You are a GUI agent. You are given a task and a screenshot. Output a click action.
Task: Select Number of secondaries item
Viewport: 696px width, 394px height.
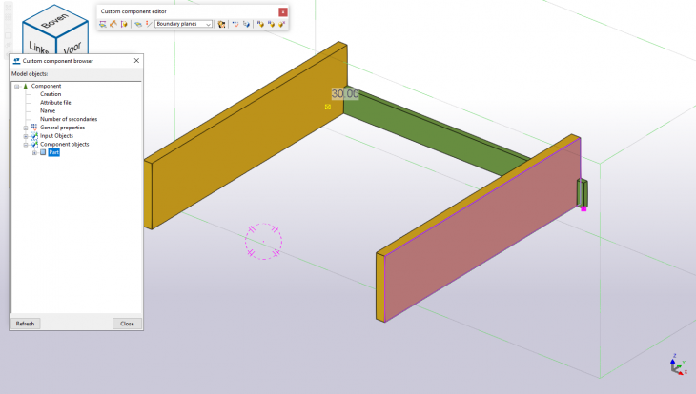[69, 119]
